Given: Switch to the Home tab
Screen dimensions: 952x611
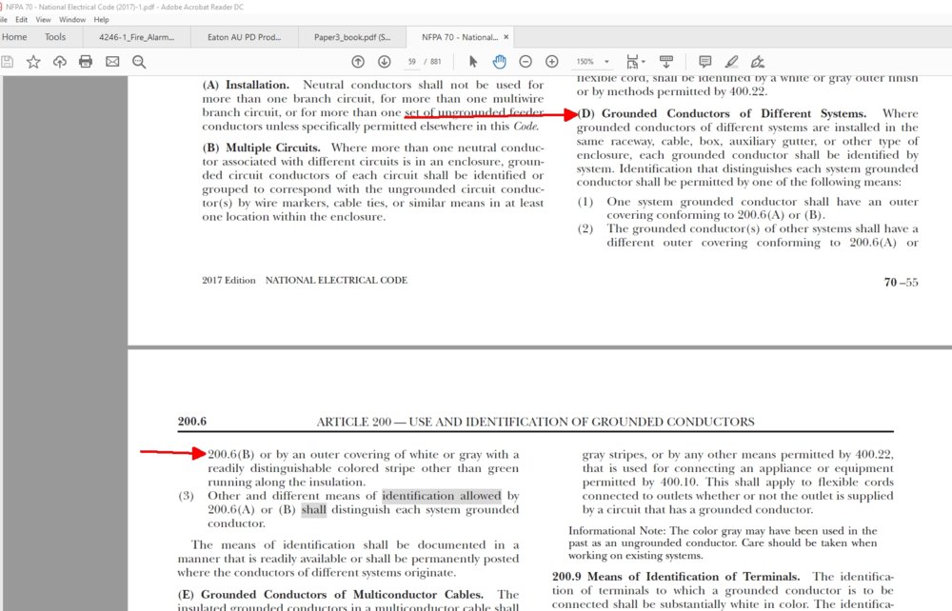Looking at the screenshot, I should tap(14, 37).
